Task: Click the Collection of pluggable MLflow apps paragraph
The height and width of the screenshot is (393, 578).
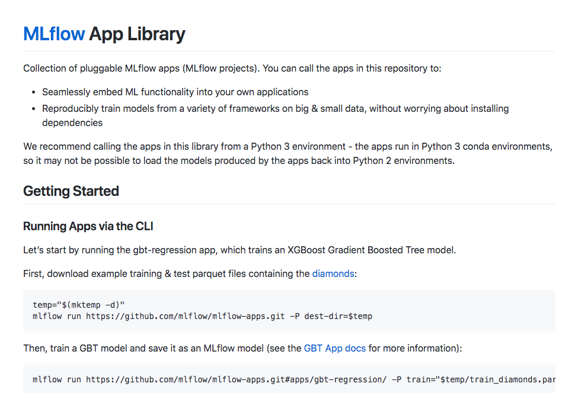Action: 232,69
